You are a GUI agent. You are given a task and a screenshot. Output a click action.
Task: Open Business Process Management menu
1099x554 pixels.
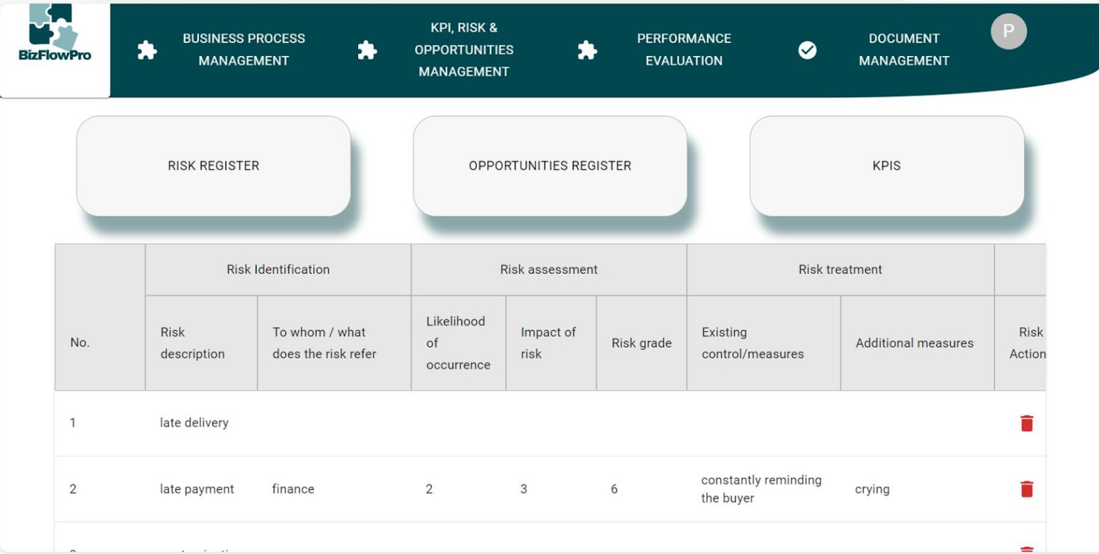(244, 50)
